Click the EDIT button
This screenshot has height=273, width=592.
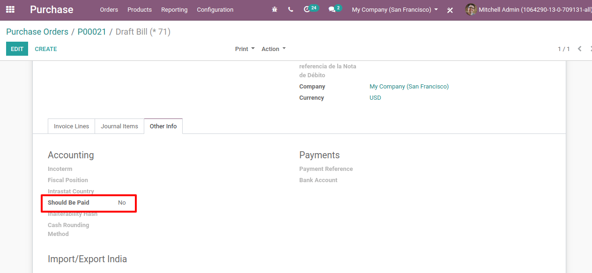pyautogui.click(x=17, y=49)
